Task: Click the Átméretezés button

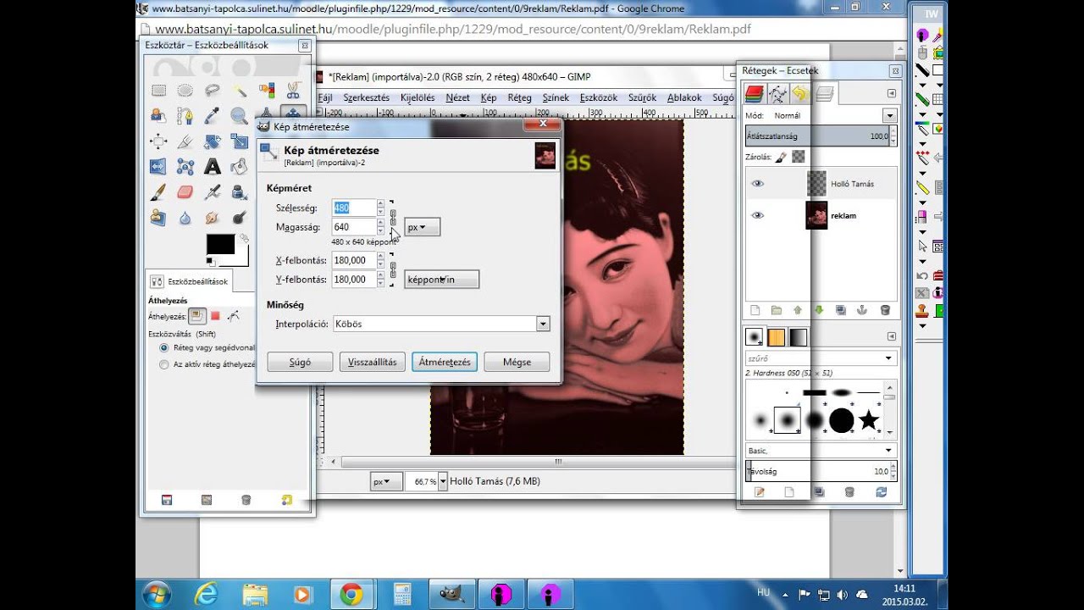Action: coord(445,362)
